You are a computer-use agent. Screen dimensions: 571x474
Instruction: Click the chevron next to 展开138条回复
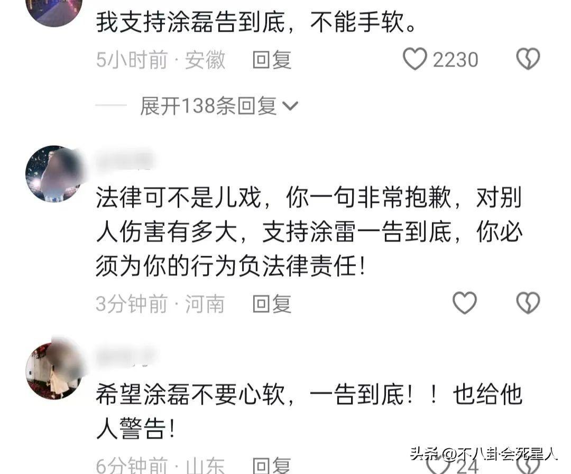point(290,106)
